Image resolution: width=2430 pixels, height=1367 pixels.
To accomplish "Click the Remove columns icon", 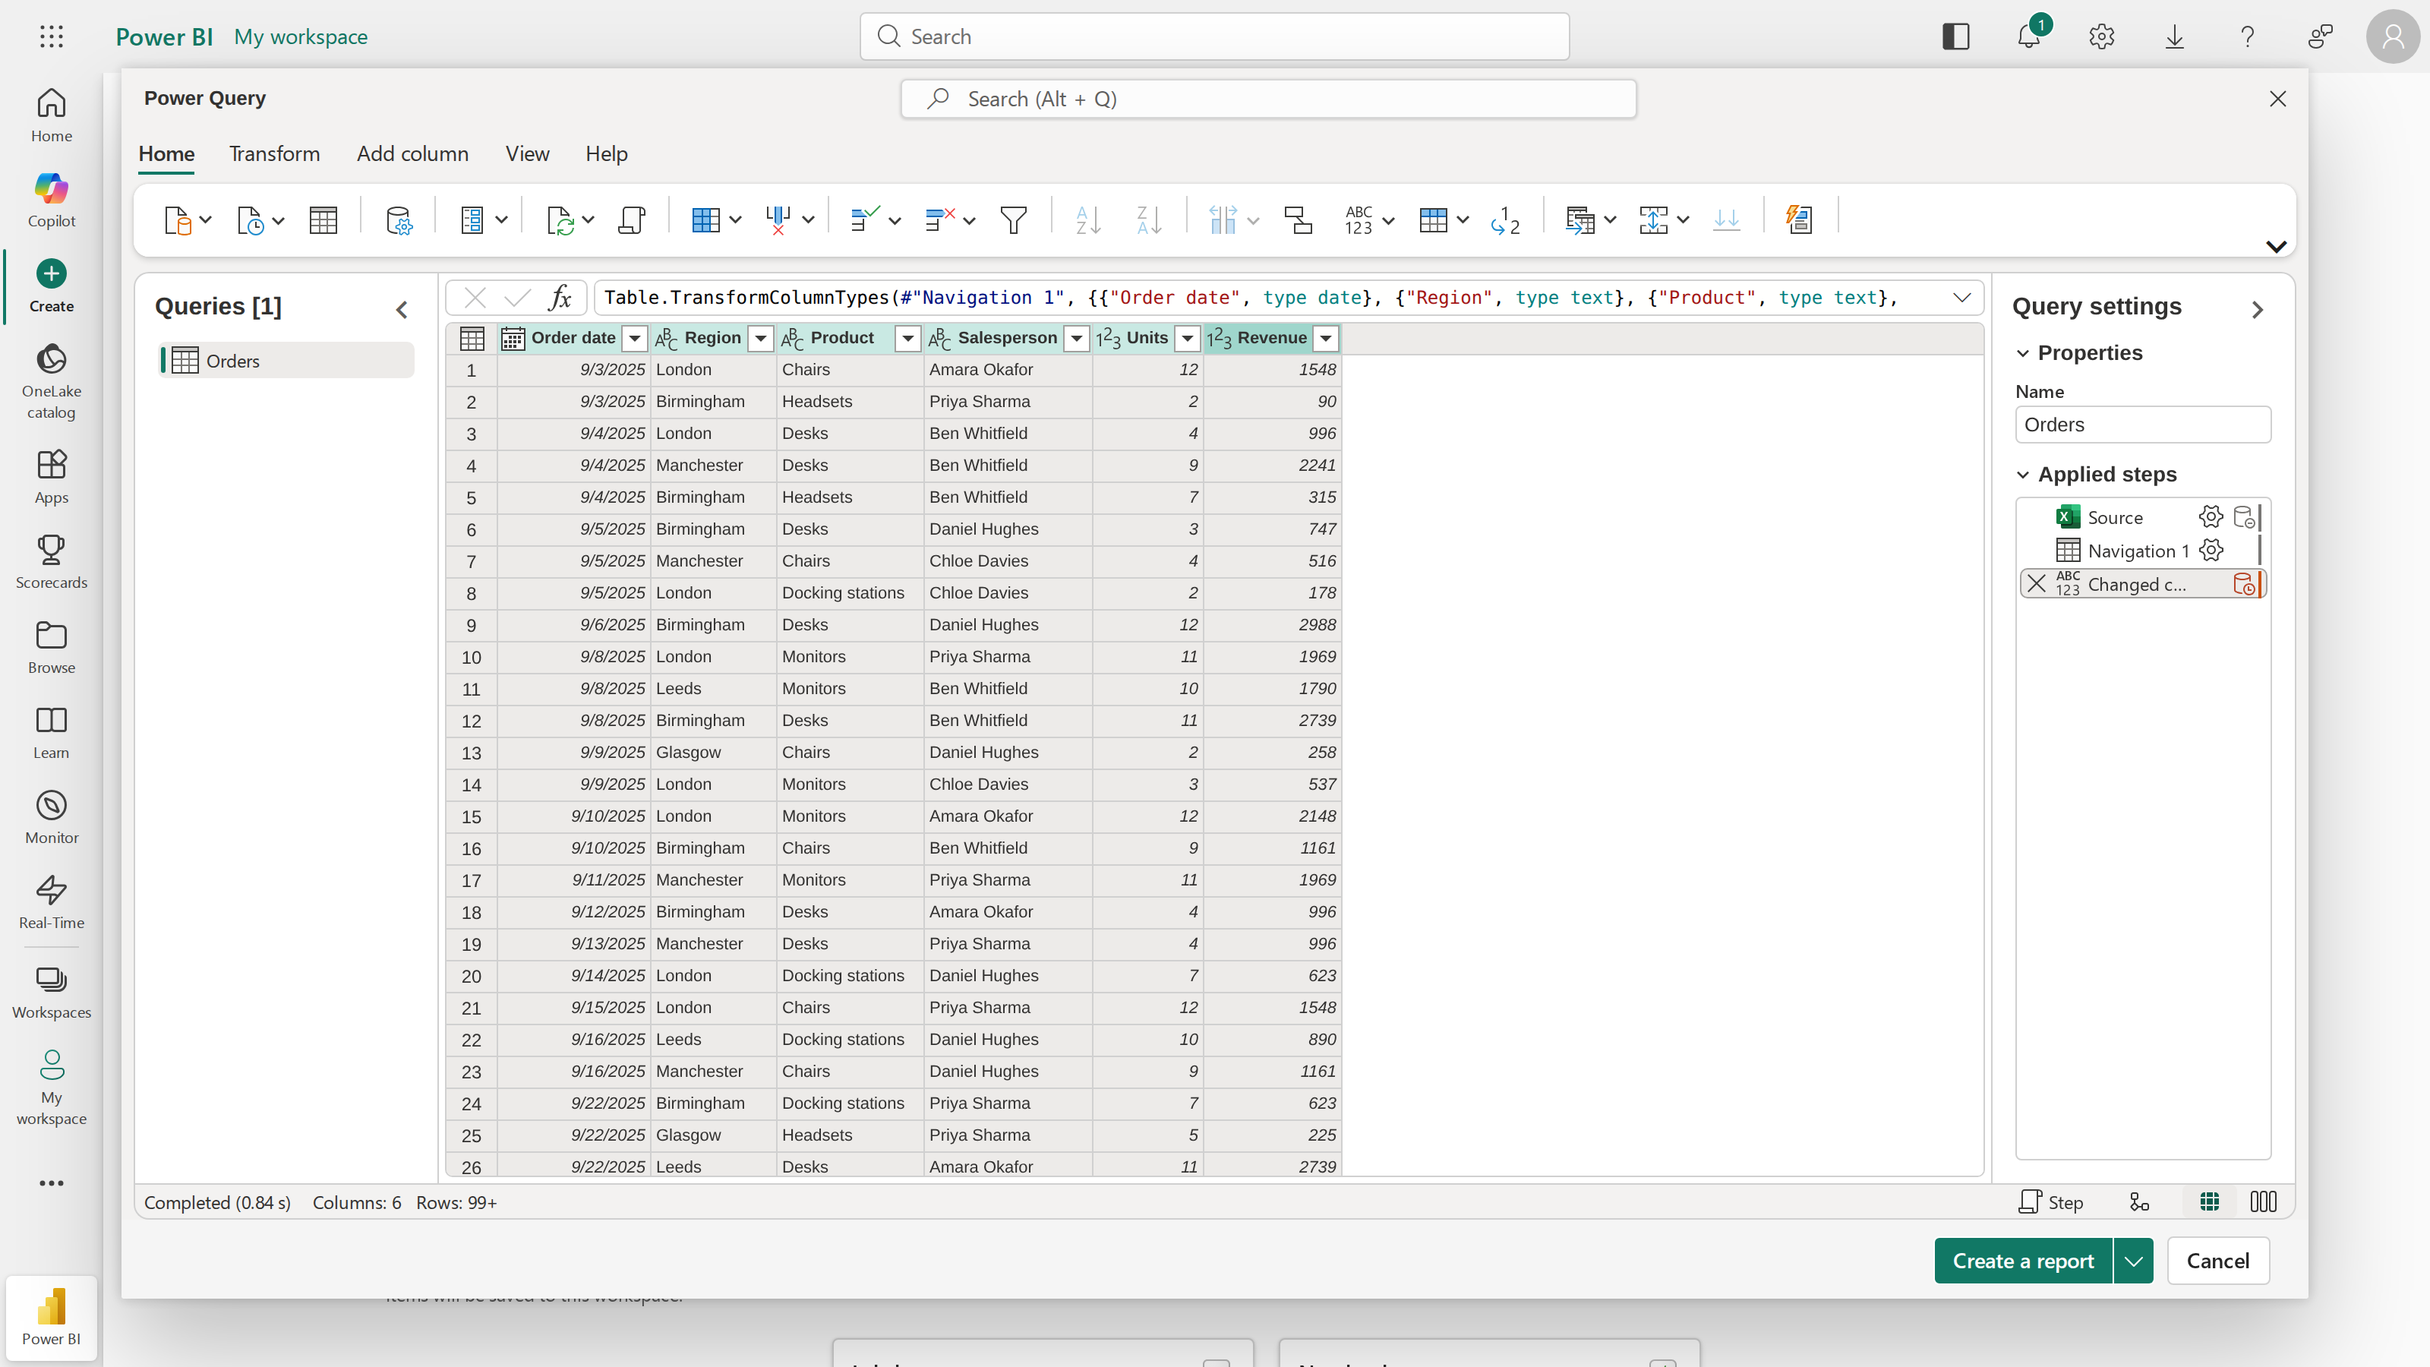I will tap(778, 219).
